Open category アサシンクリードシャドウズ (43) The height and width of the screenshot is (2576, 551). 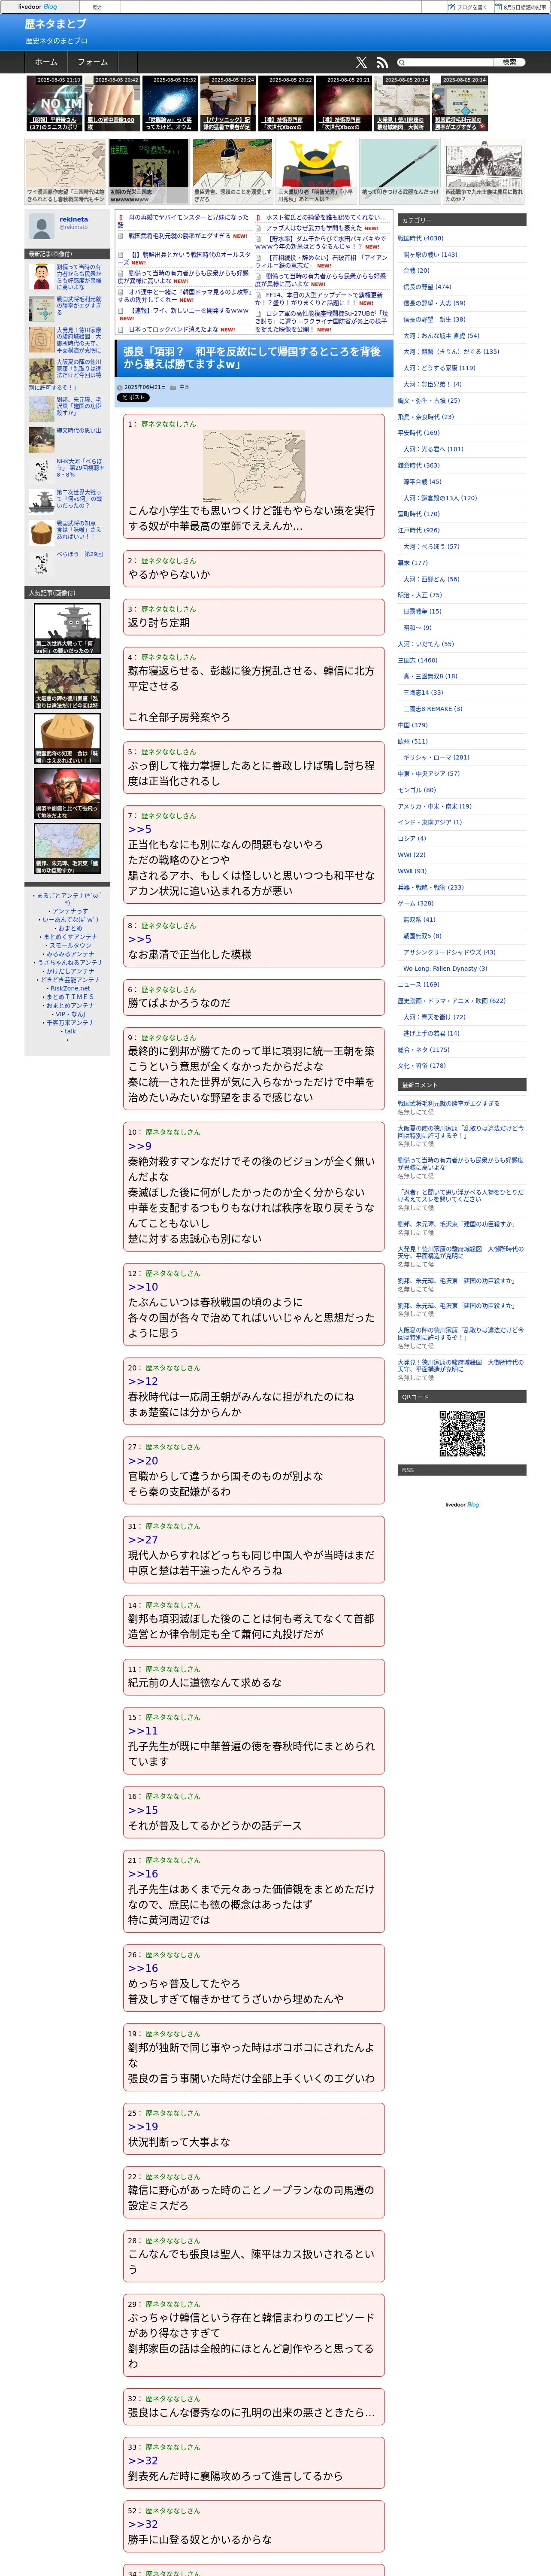pyautogui.click(x=449, y=952)
